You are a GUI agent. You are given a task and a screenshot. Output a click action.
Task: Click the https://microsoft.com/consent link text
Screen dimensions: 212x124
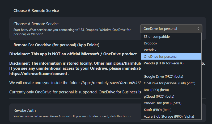coord(38,74)
